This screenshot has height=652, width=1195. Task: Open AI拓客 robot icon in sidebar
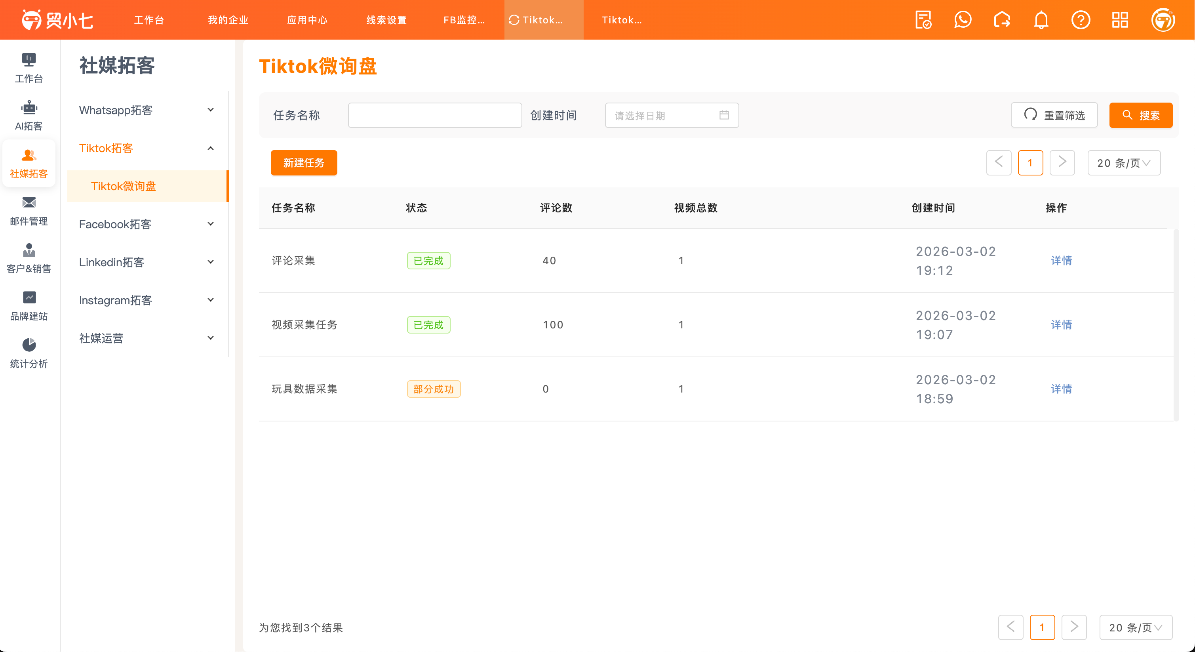click(29, 116)
